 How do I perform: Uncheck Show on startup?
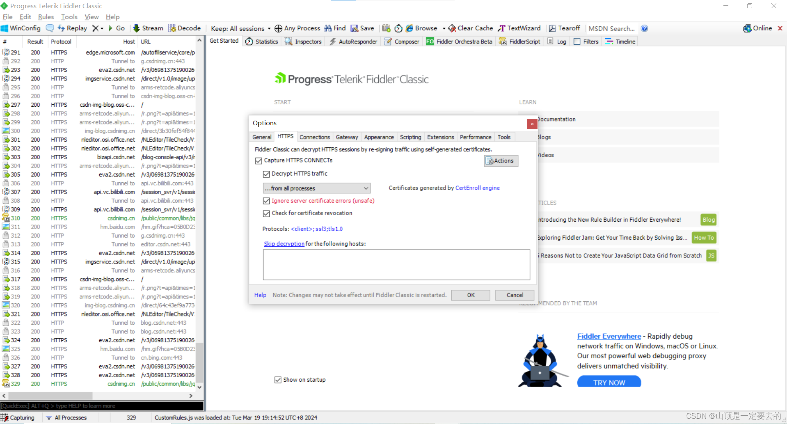coord(278,380)
